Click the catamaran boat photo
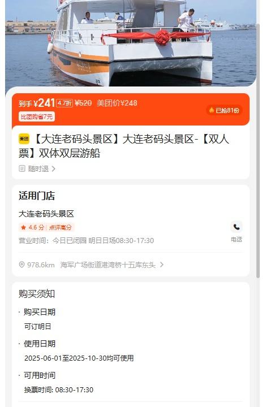266x407 pixels. coord(131,43)
